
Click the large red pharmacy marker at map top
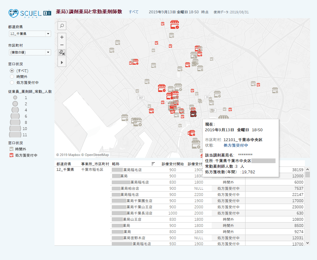pyautogui.click(x=175, y=24)
